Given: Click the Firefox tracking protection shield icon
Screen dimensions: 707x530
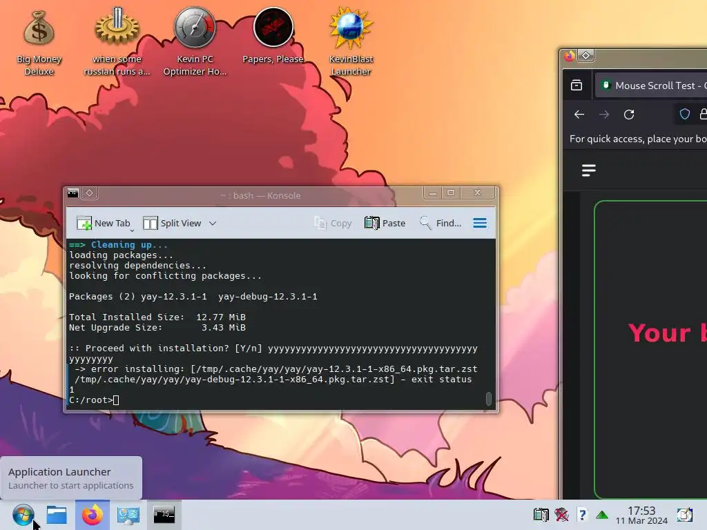Looking at the screenshot, I should (x=684, y=114).
